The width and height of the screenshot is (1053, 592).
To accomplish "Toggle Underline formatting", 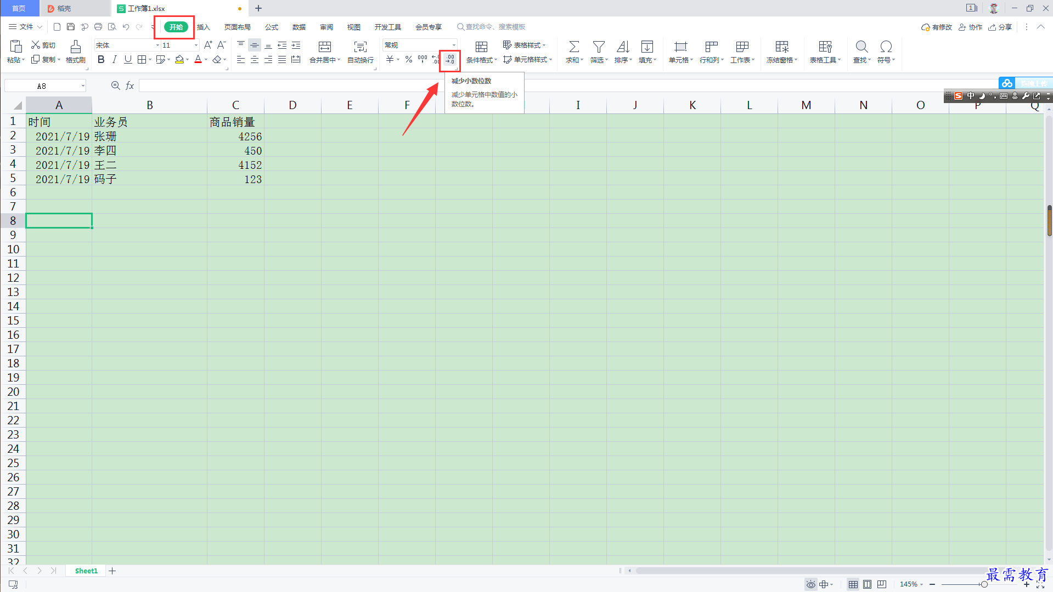I will [128, 59].
